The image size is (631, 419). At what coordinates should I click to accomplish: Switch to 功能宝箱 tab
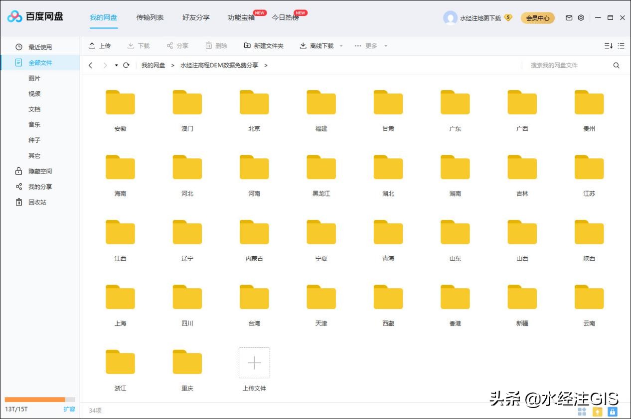(241, 17)
